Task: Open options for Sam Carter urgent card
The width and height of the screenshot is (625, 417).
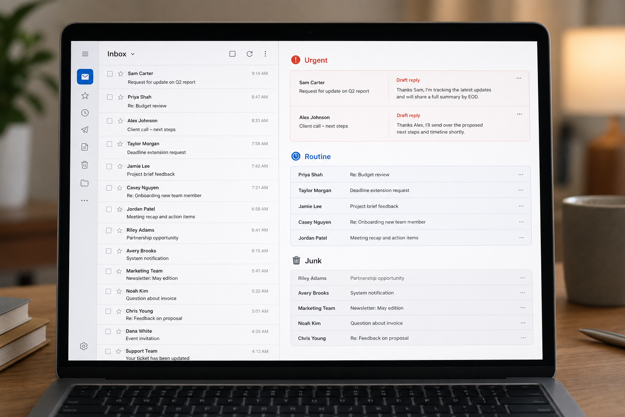Action: 519,78
